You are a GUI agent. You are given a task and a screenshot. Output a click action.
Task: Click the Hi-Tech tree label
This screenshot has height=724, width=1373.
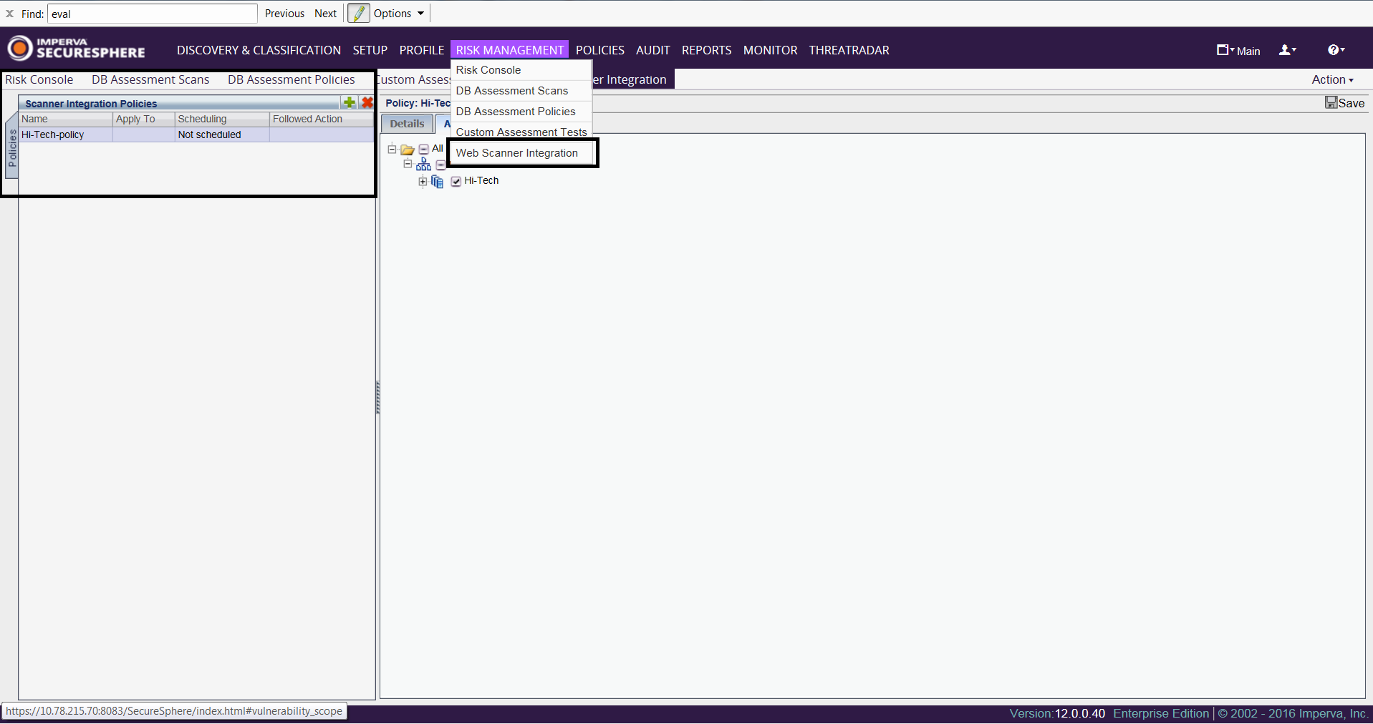(481, 180)
